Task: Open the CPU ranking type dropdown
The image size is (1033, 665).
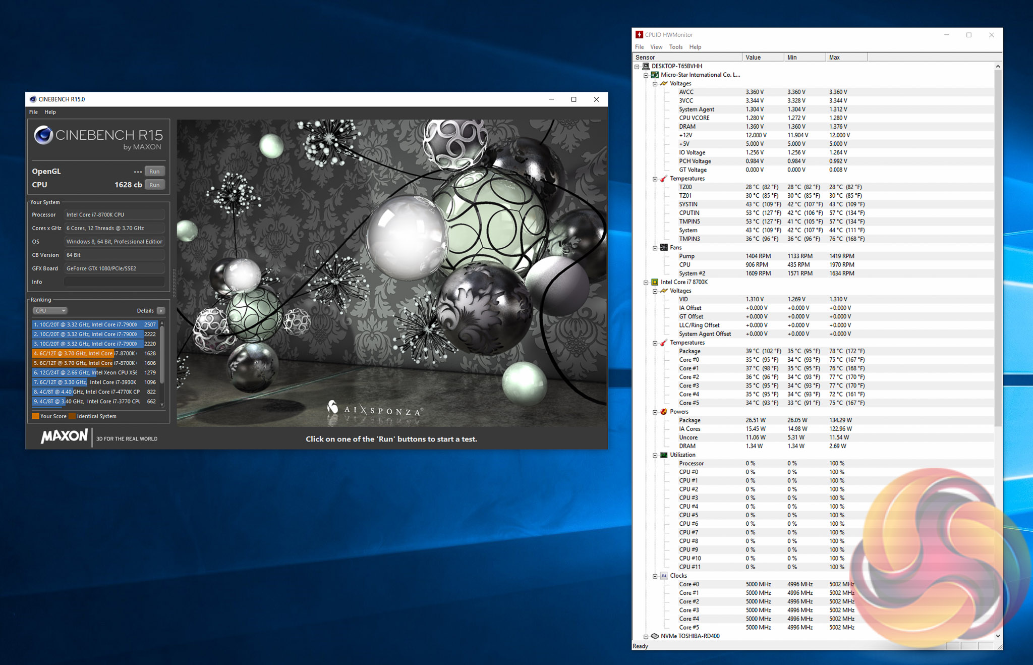Action: [x=49, y=311]
